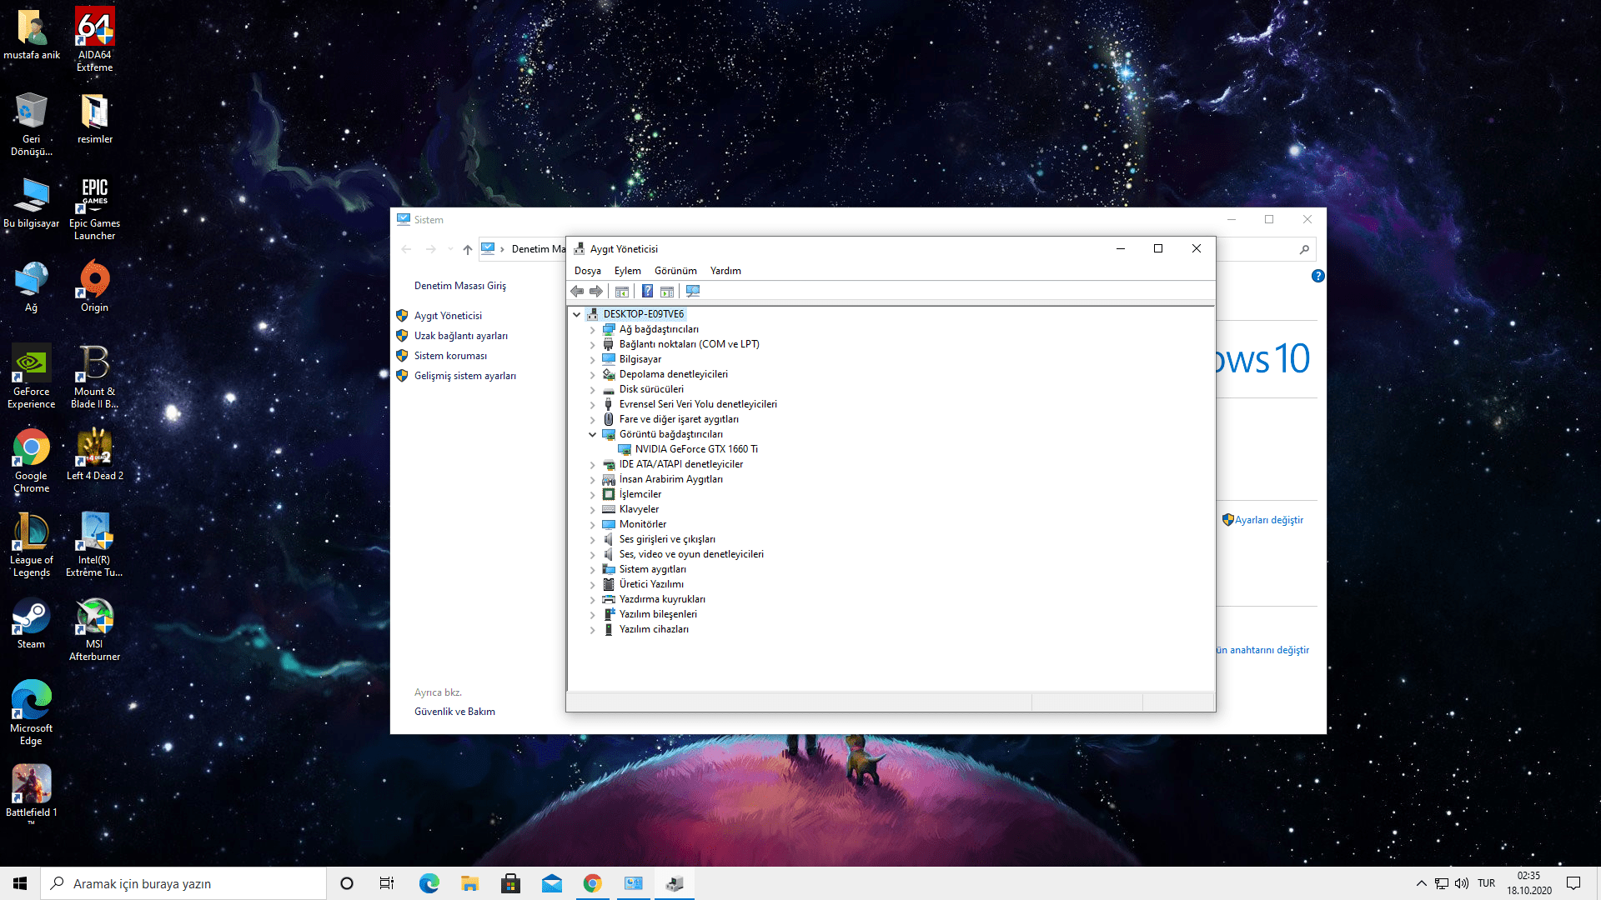The width and height of the screenshot is (1601, 900).
Task: Click the taskbar search box
Action: click(183, 883)
